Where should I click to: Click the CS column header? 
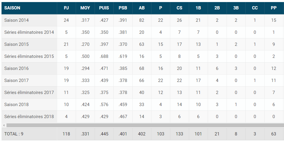point(179,8)
